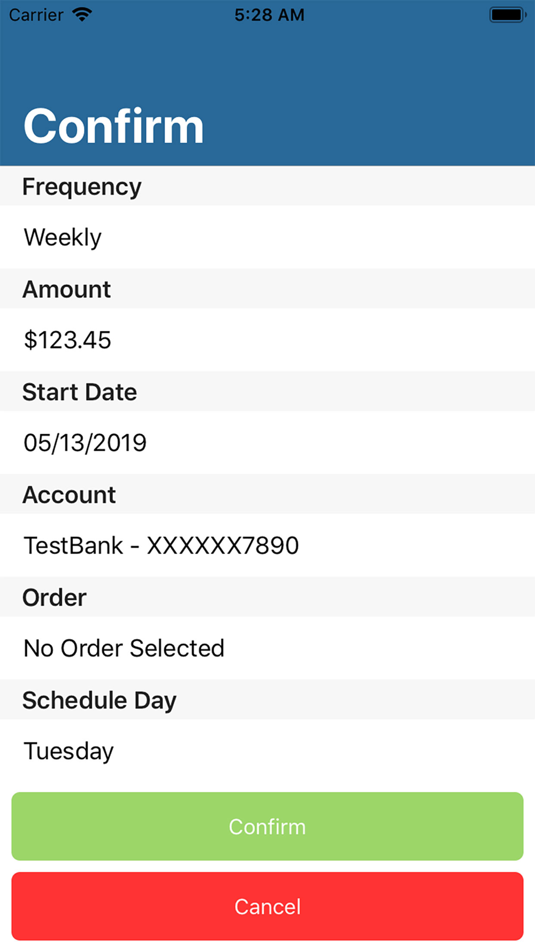Tap the Start Date section header
Viewport: 535px width, 952px height.
point(267,391)
